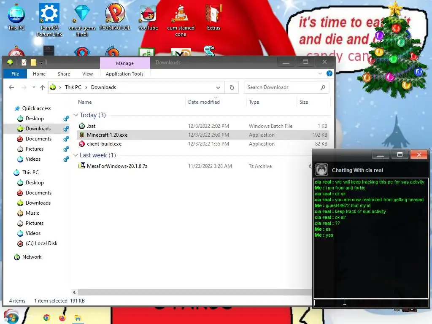Switch to the Share ribbon tab
Viewport: 432px width, 324px height.
click(x=64, y=74)
